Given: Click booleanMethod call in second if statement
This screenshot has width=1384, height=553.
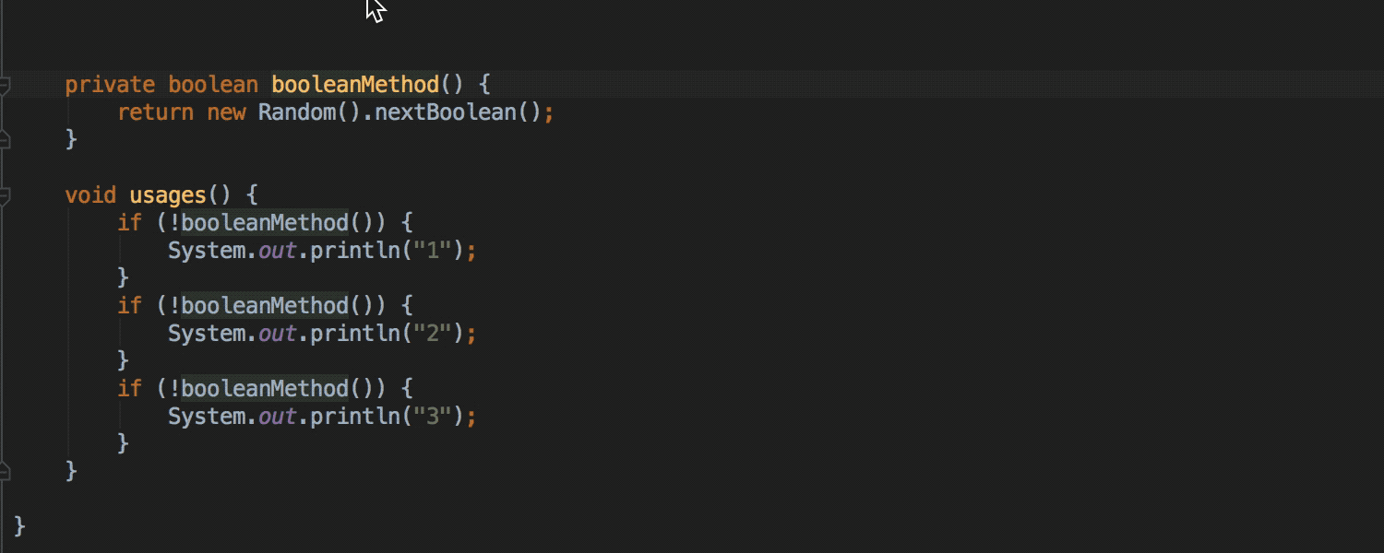Looking at the screenshot, I should pyautogui.click(x=265, y=306).
